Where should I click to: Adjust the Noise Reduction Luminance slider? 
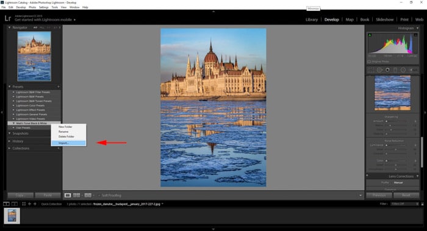pos(386,145)
